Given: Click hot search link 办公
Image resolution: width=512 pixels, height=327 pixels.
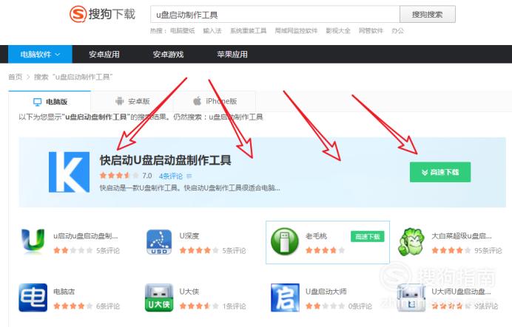Looking at the screenshot, I should pyautogui.click(x=397, y=31).
